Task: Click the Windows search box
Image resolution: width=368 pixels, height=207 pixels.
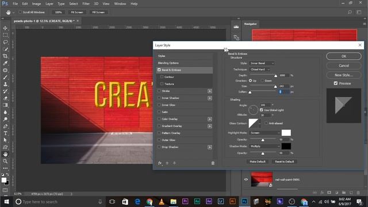Action: point(59,202)
